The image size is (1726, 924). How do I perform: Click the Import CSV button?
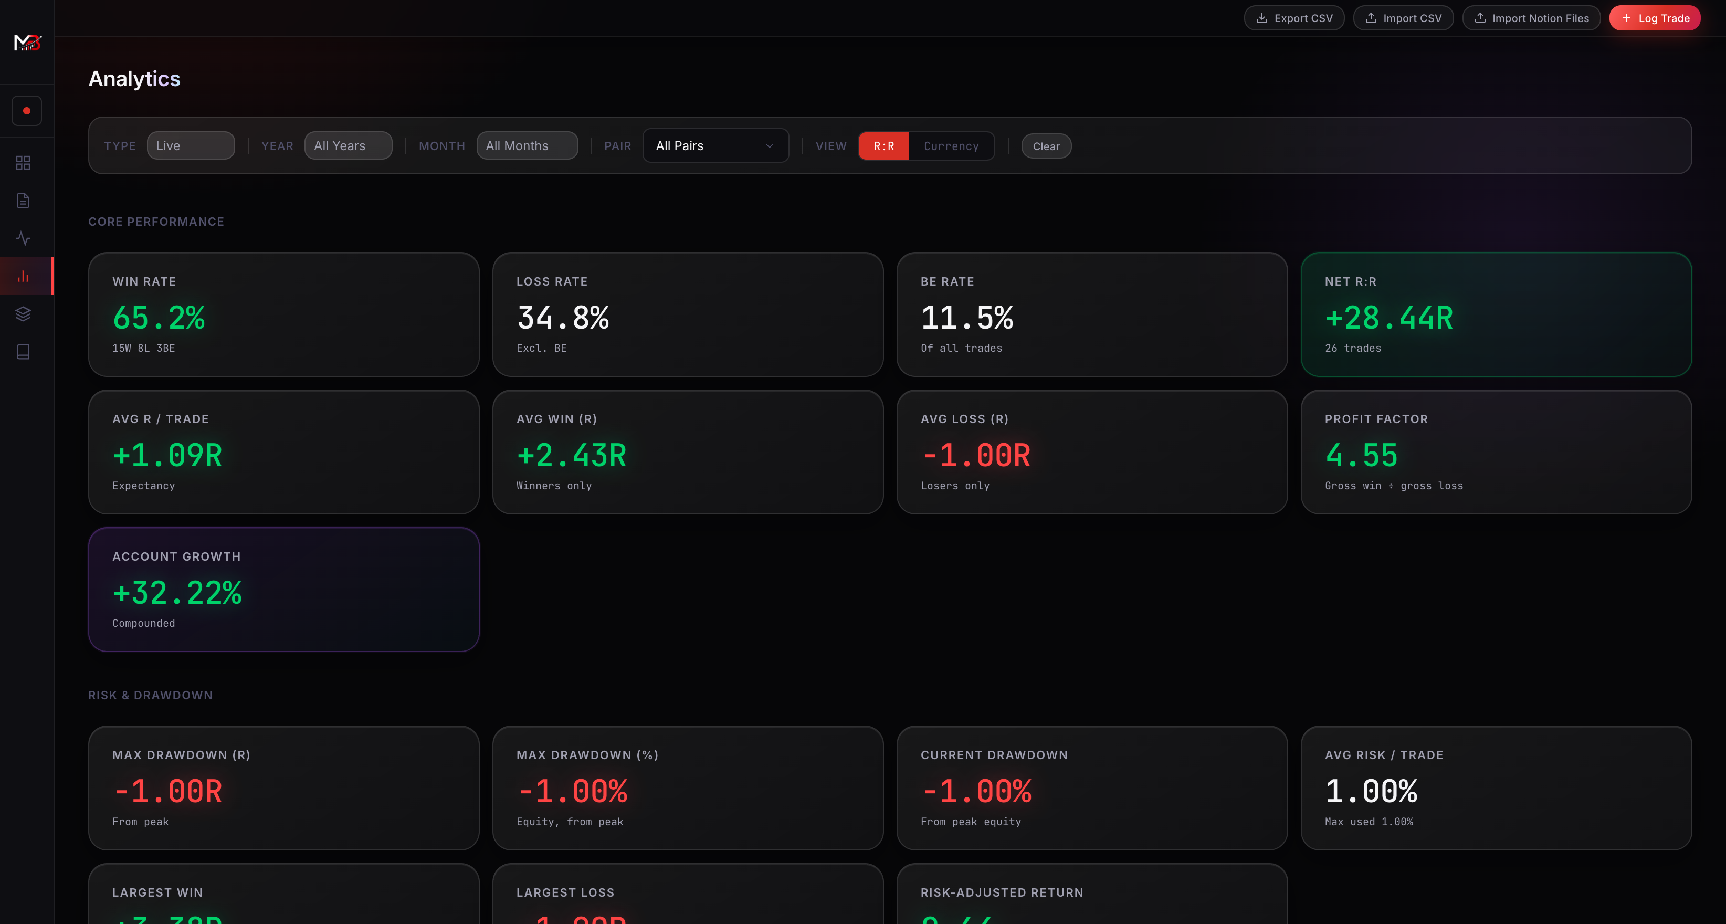[1403, 18]
